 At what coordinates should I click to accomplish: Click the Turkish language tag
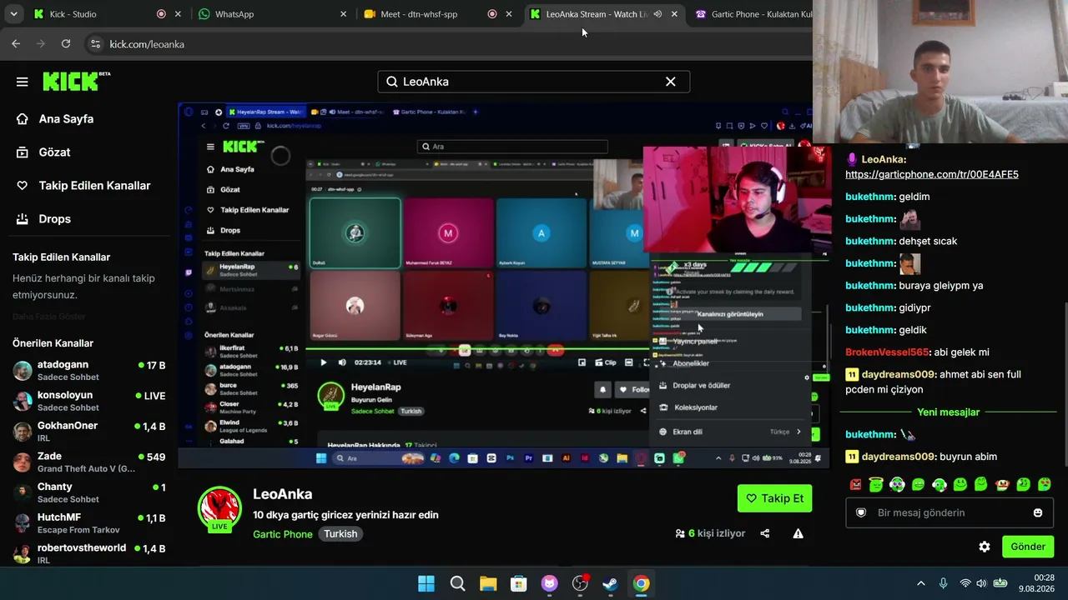pyautogui.click(x=340, y=534)
